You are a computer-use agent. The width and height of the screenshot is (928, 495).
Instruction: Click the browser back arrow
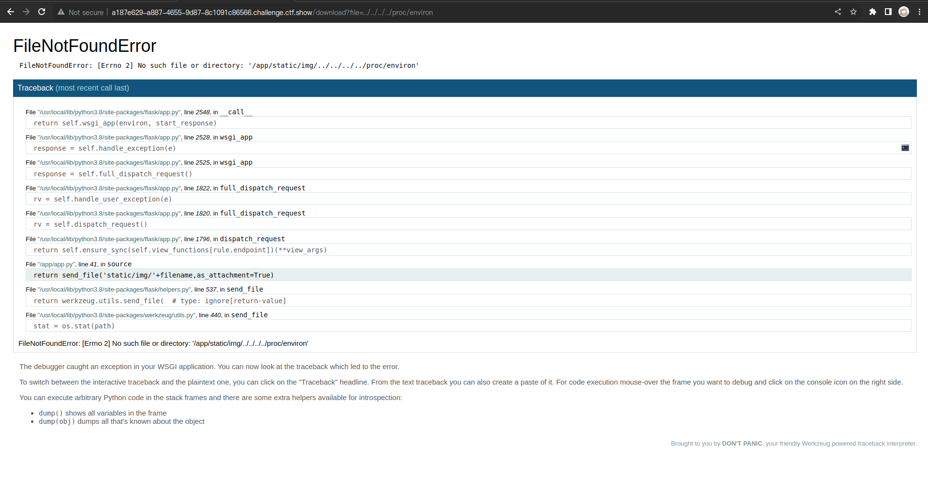pyautogui.click(x=11, y=12)
